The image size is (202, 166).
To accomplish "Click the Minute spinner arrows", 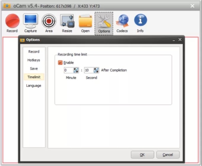I will click(x=76, y=70).
